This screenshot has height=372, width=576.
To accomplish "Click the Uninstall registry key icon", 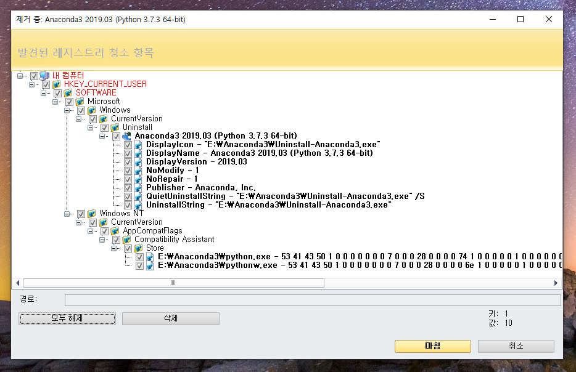I will [x=115, y=127].
